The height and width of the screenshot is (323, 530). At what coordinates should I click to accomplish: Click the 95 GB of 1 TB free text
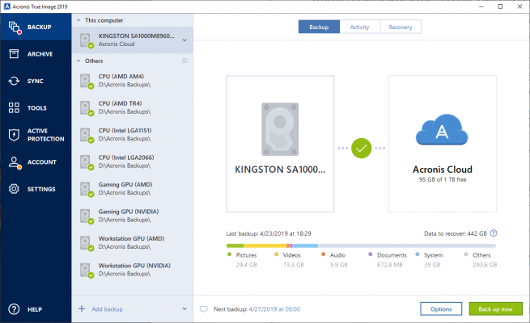pos(443,180)
